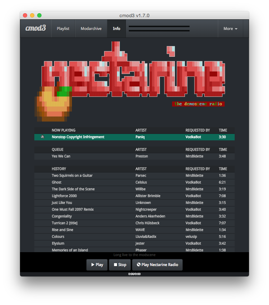The image size is (269, 305).
Task: Click the queued song Yes We Can
Action: [x=61, y=156]
